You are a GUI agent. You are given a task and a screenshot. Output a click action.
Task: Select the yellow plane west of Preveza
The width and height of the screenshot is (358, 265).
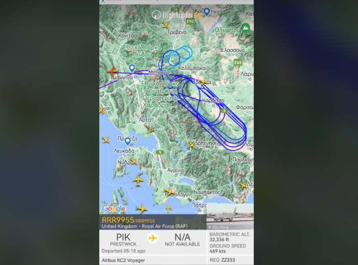pyautogui.click(x=105, y=140)
